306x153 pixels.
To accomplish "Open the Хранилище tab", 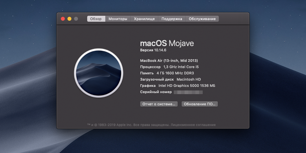I will tap(144, 19).
